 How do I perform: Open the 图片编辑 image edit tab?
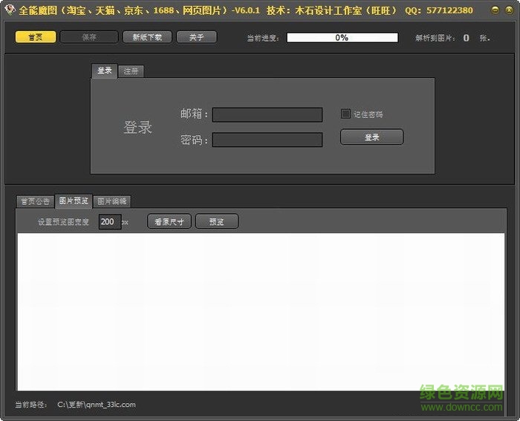[x=112, y=201]
